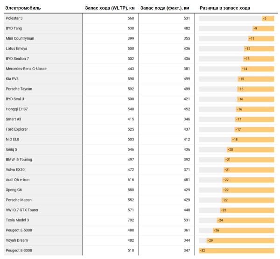Click the −29 difference bar for Voyah Dream

(240, 240)
